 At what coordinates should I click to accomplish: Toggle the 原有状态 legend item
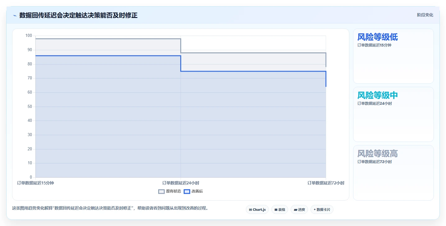tap(170, 191)
